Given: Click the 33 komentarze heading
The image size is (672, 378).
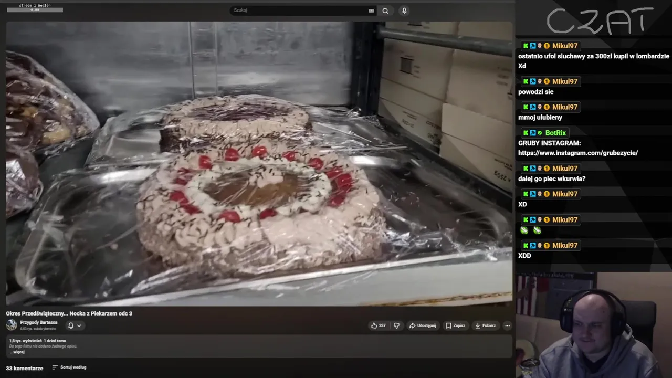Looking at the screenshot, I should 25,368.
